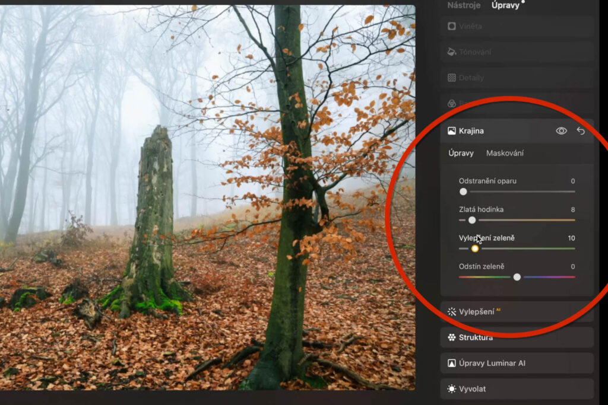608x405 pixels.
Task: Click the Krajina landscape icon
Action: pyautogui.click(x=451, y=130)
